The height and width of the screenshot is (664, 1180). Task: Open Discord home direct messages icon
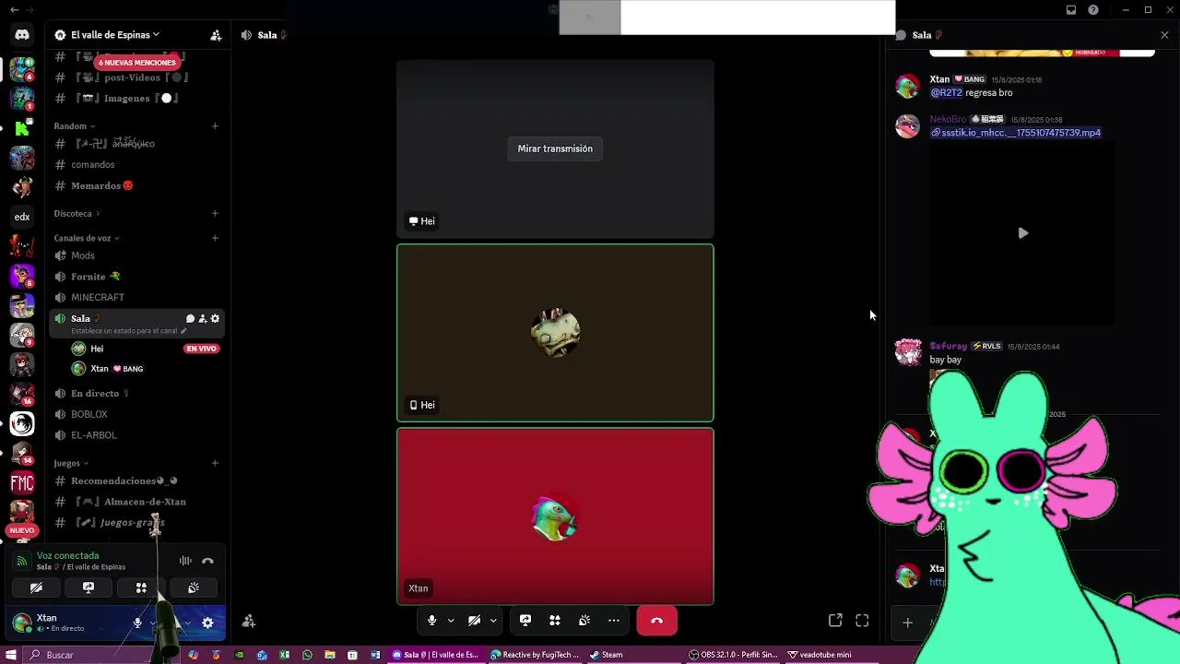pos(22,35)
